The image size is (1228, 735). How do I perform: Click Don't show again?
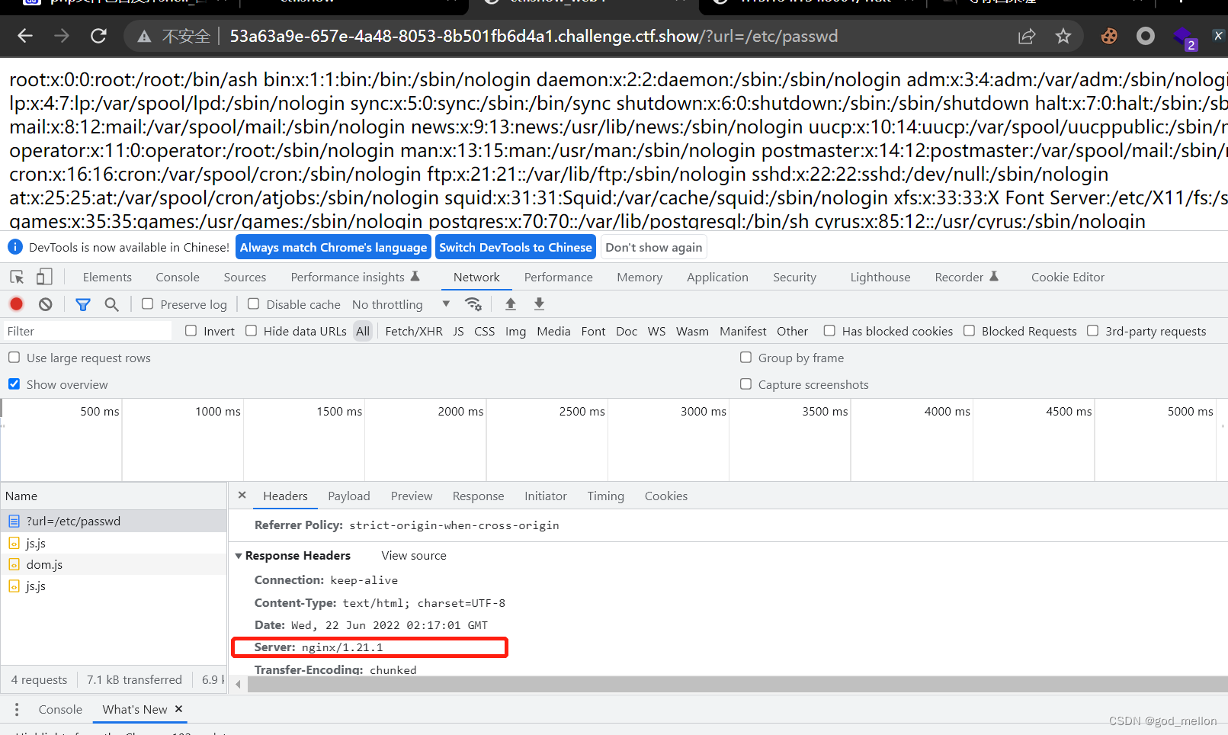(x=654, y=248)
